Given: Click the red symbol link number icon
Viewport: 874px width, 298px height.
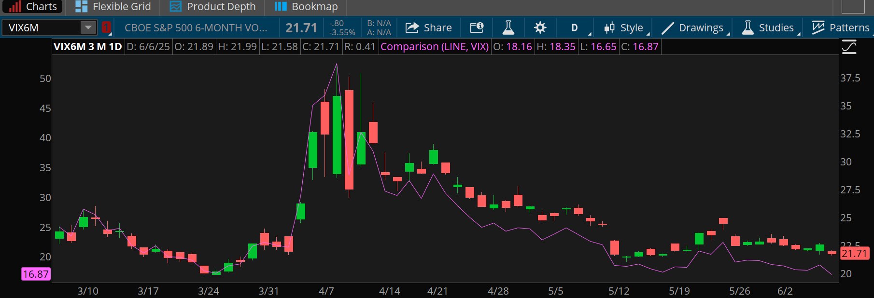Looking at the screenshot, I should pyautogui.click(x=106, y=27).
